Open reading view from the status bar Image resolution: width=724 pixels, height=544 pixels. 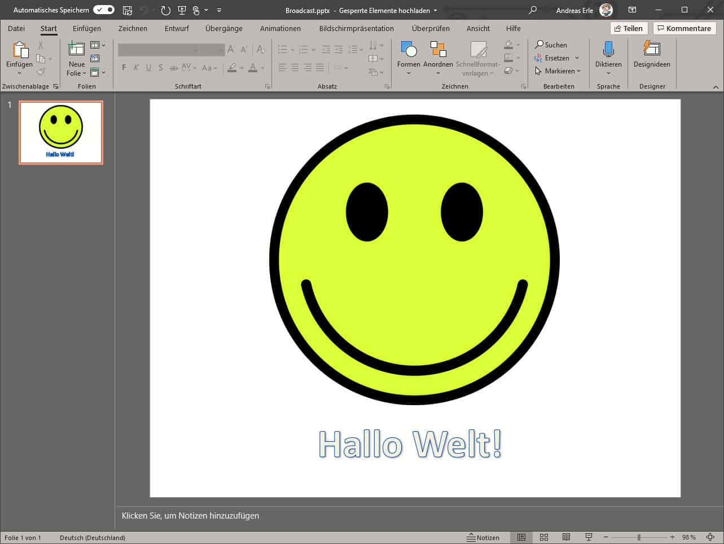pyautogui.click(x=566, y=537)
